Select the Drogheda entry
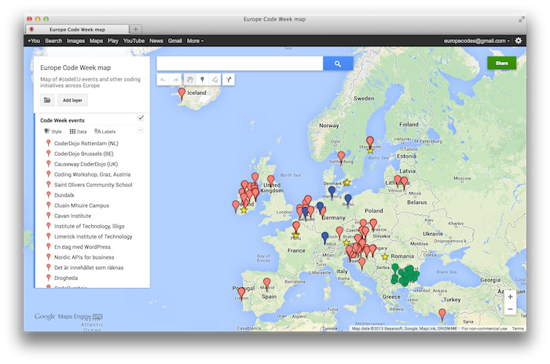 click(x=66, y=278)
